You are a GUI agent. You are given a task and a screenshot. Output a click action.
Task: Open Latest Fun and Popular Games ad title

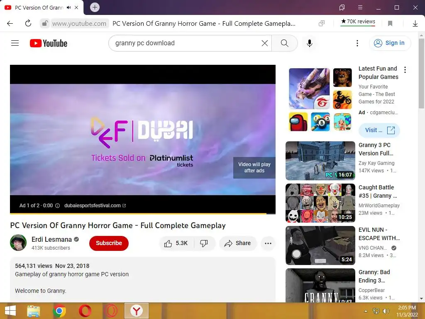379,73
